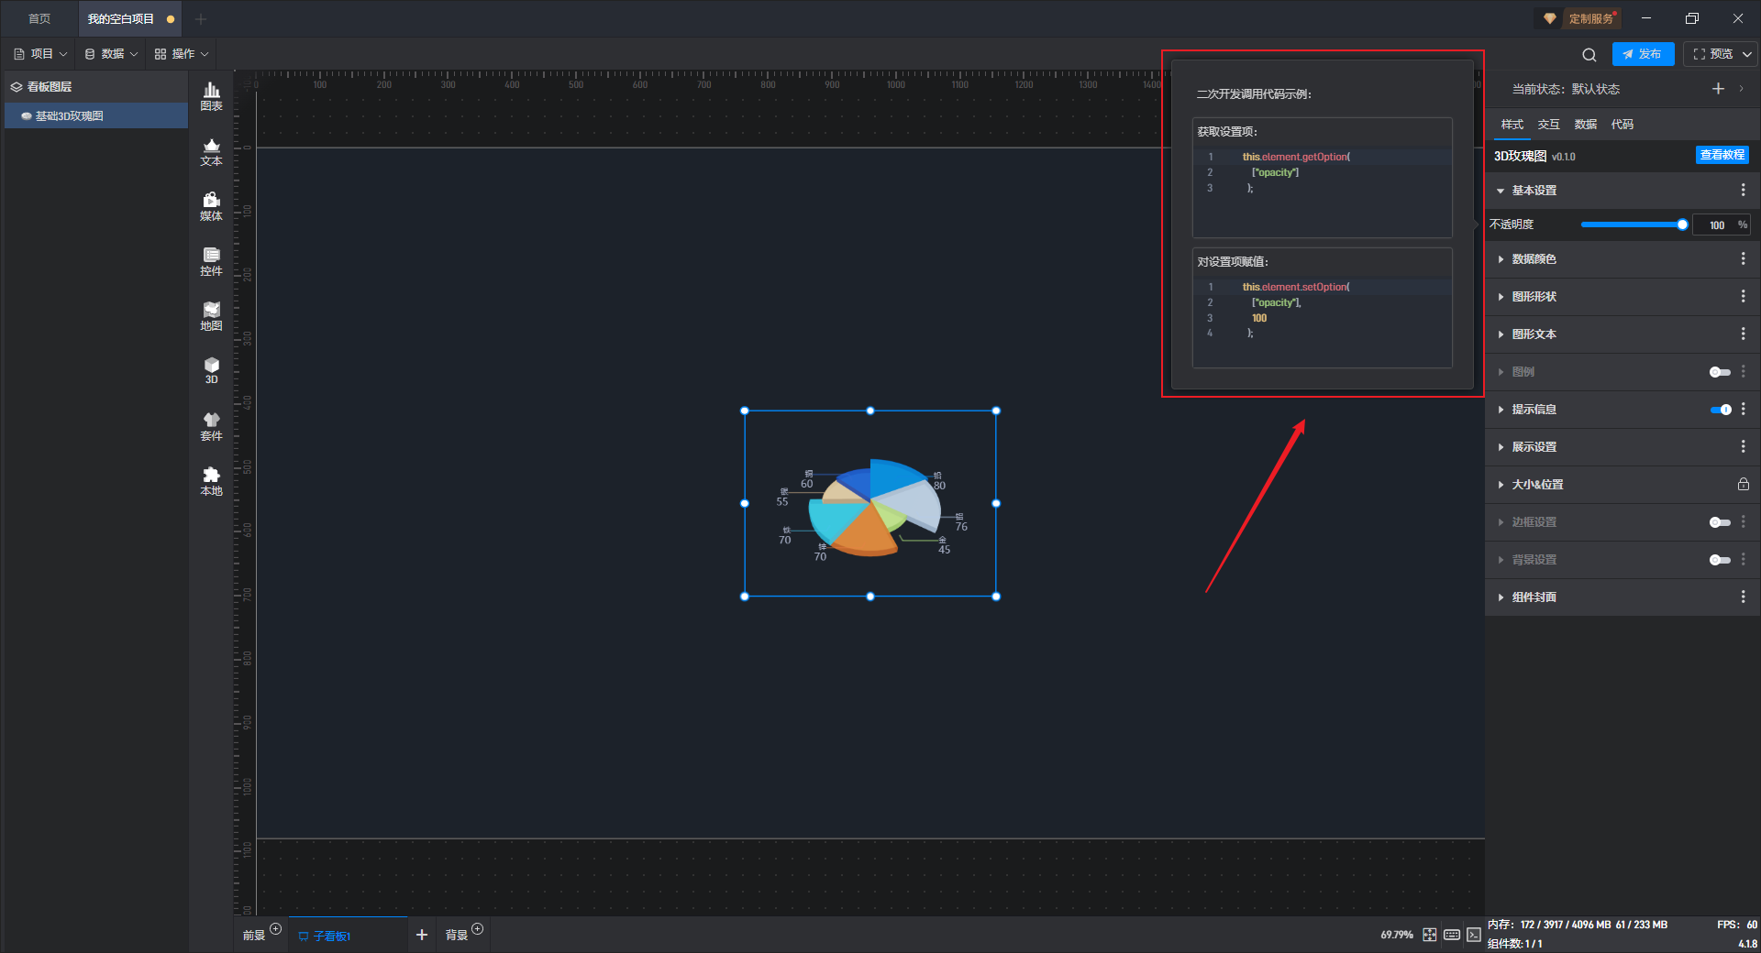Open the 文本 text components panel
The width and height of the screenshot is (1761, 953).
pos(211,151)
